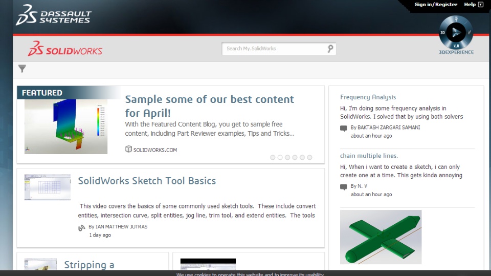491x276 pixels.
Task: Click the SOLIDWORKS.COM source link
Action: coord(155,150)
